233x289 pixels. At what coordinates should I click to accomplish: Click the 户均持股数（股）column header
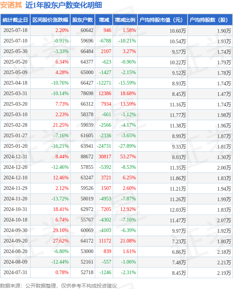[210, 20]
